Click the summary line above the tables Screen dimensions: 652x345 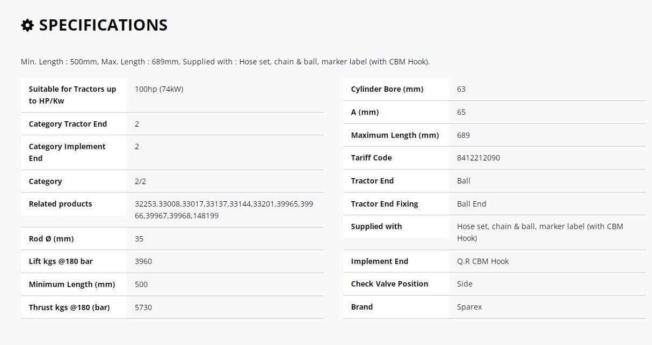point(225,62)
